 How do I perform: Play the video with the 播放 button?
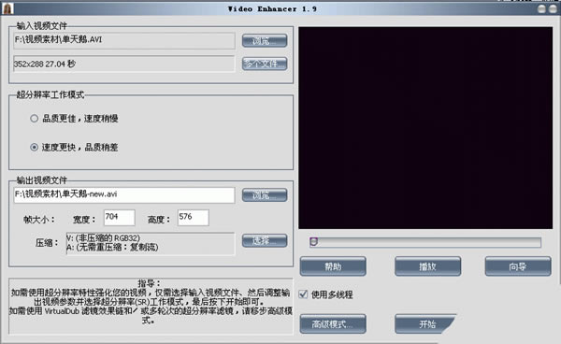pos(427,266)
